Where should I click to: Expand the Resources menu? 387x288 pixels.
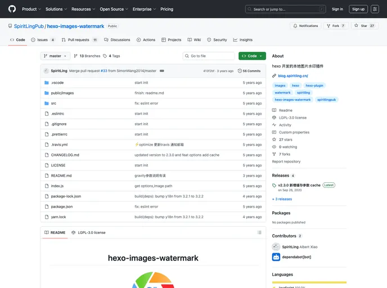tap(83, 9)
